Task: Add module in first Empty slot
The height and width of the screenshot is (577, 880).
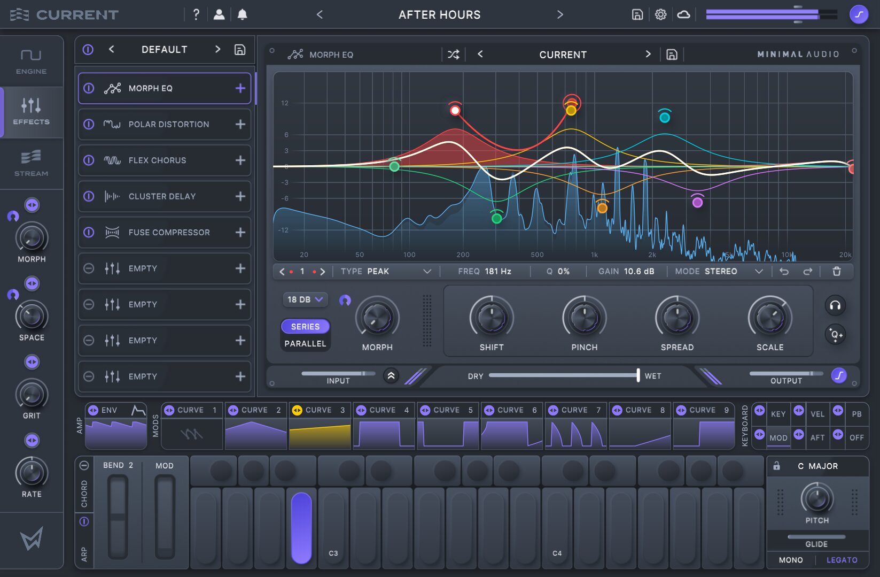Action: click(x=240, y=268)
